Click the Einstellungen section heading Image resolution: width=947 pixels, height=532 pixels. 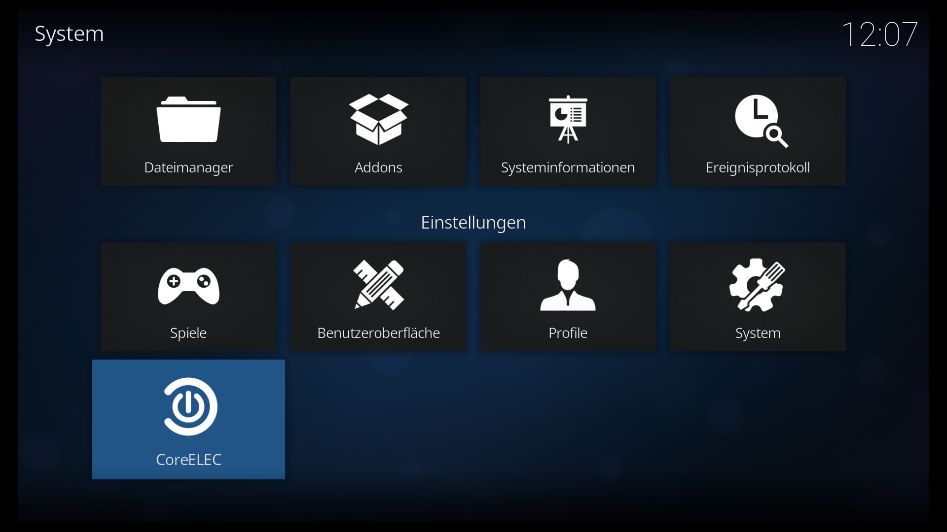coord(473,223)
